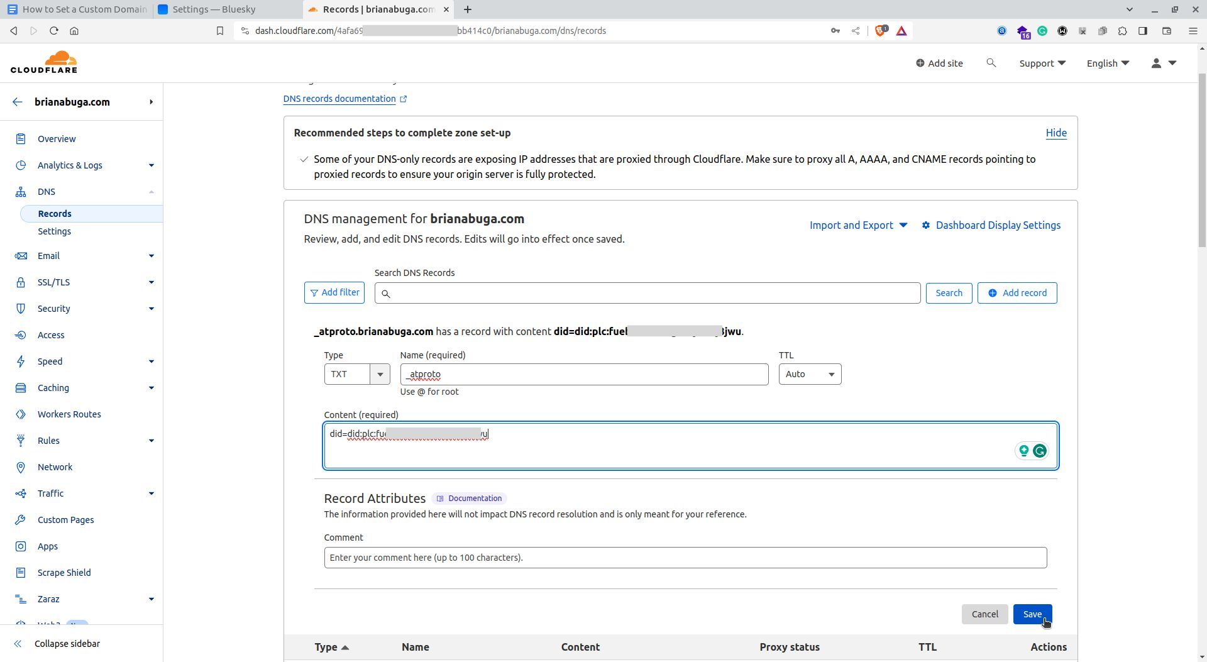
Task: Open the account profile icon top right
Action: 1157,63
